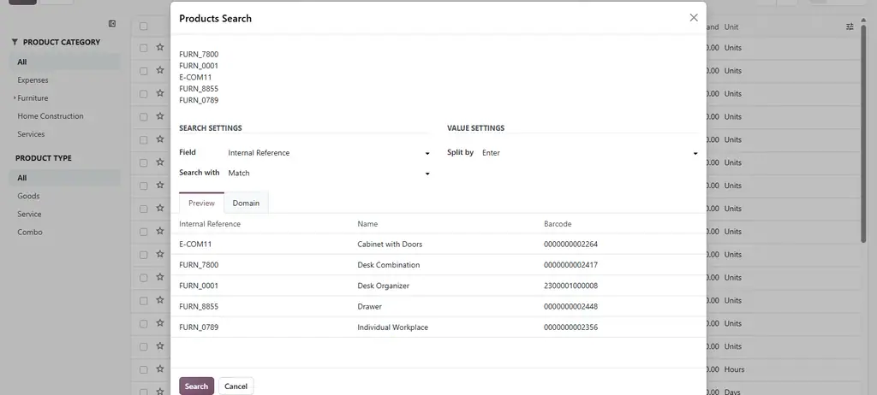Collapse the product category side panel
The width and height of the screenshot is (877, 395).
[112, 23]
